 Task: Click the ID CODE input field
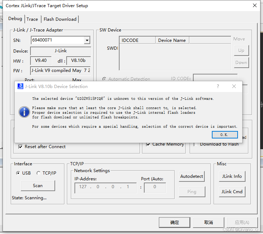point(215,78)
